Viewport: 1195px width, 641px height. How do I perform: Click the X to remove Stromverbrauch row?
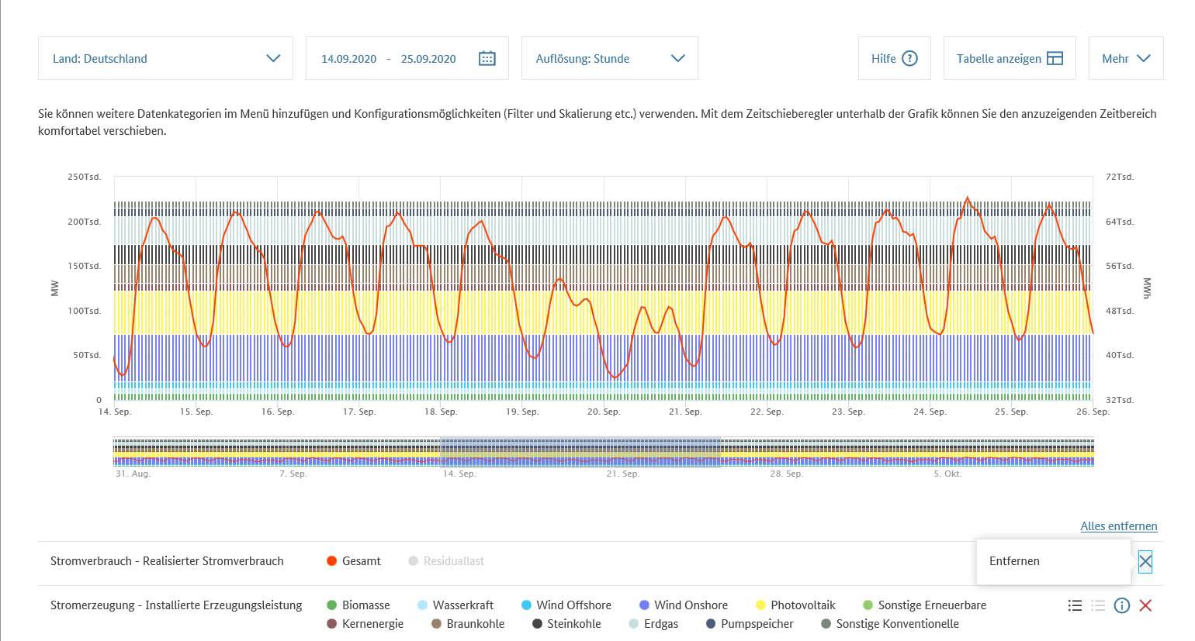point(1145,561)
